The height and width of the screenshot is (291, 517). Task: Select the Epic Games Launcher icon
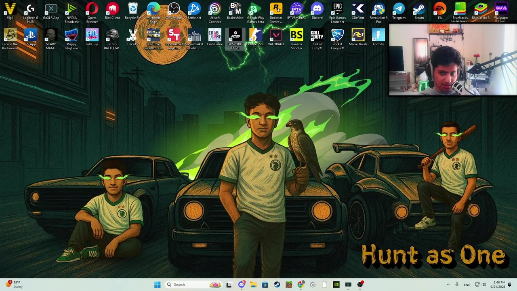(338, 13)
